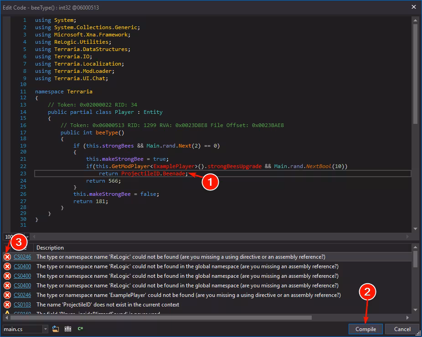Click the library bookshelf icon
The width and height of the screenshot is (422, 337).
(68, 329)
